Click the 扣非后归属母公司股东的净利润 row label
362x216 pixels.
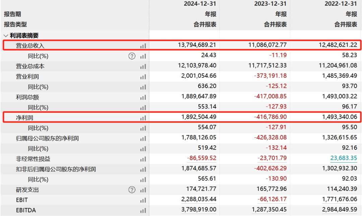point(56,169)
